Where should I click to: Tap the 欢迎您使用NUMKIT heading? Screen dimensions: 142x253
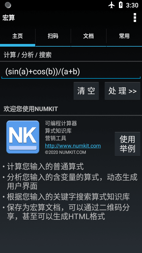pos(31,109)
